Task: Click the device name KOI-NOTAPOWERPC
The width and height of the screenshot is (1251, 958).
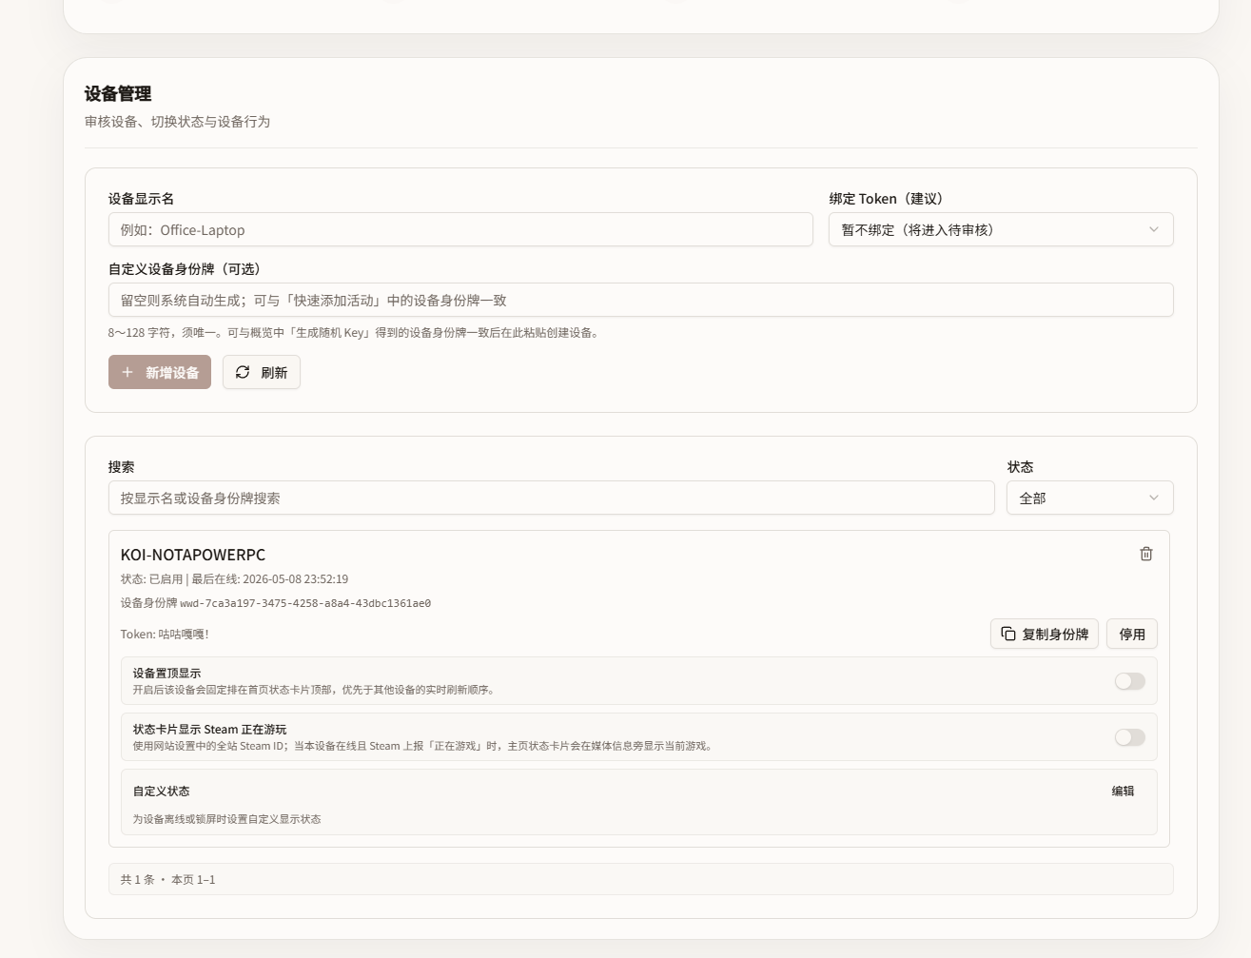Action: pyautogui.click(x=193, y=555)
